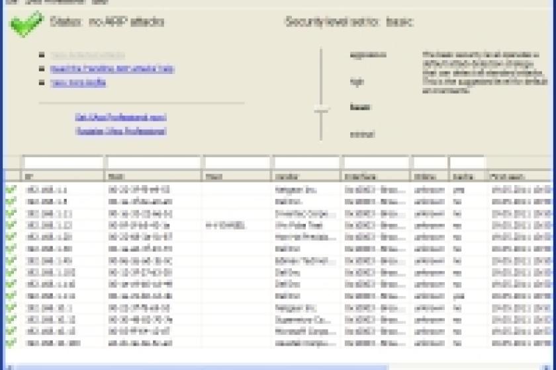Image resolution: width=556 pixels, height=370 pixels.
Task: Click the basic security level label
Action: (360, 107)
